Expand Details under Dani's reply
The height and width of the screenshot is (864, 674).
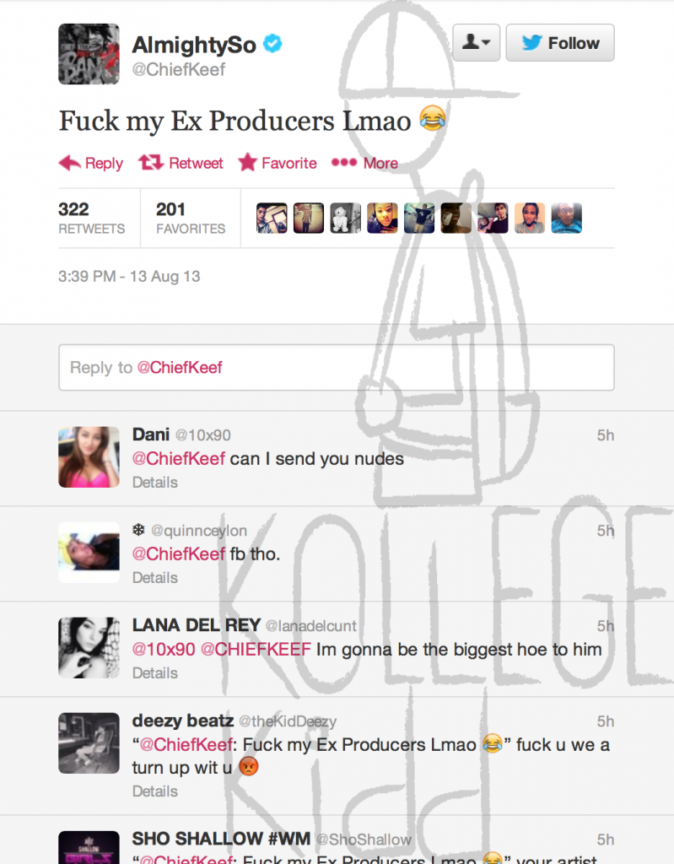[x=155, y=482]
